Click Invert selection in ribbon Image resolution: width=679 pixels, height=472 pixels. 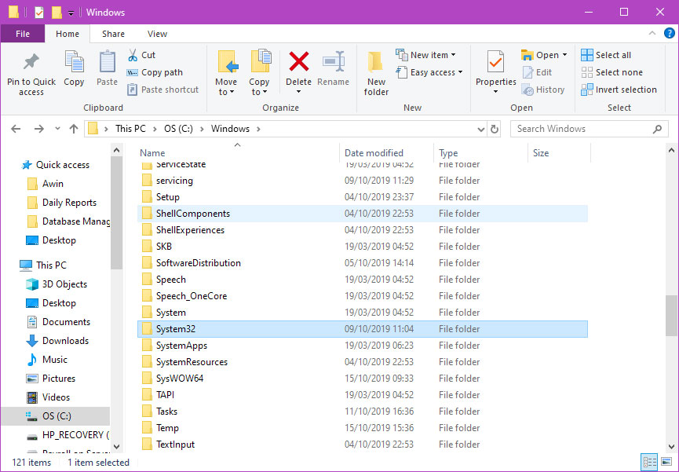pos(619,90)
